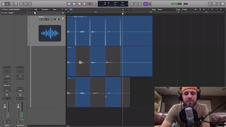226x127 pixels.
Task: Go to beginning with the transport button
Action: coord(79,4)
